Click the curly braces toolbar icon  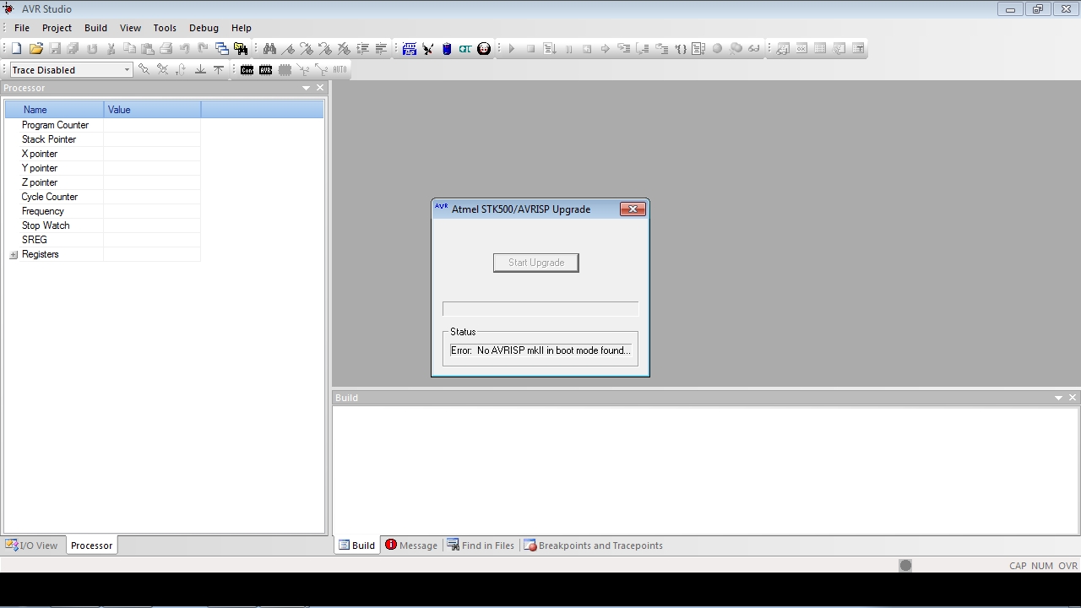tap(680, 49)
